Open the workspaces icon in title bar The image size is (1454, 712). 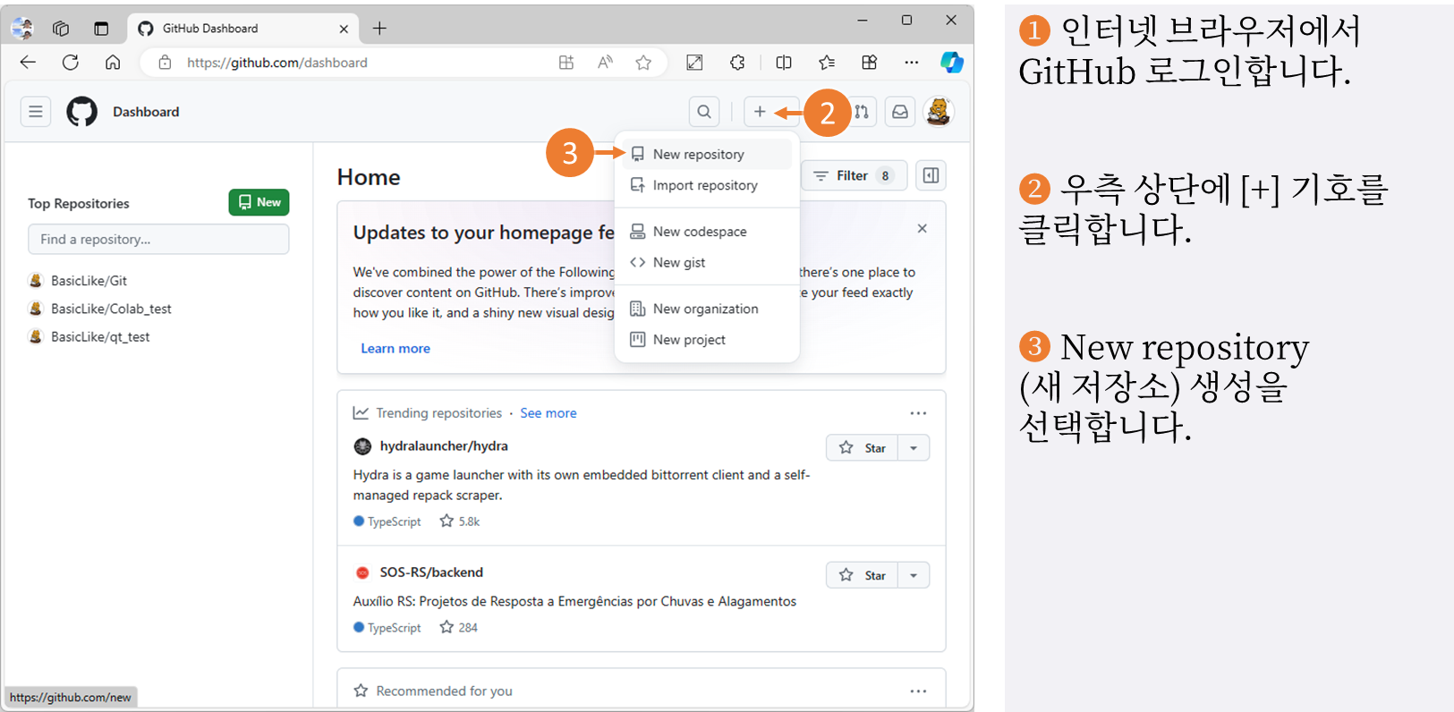(61, 29)
